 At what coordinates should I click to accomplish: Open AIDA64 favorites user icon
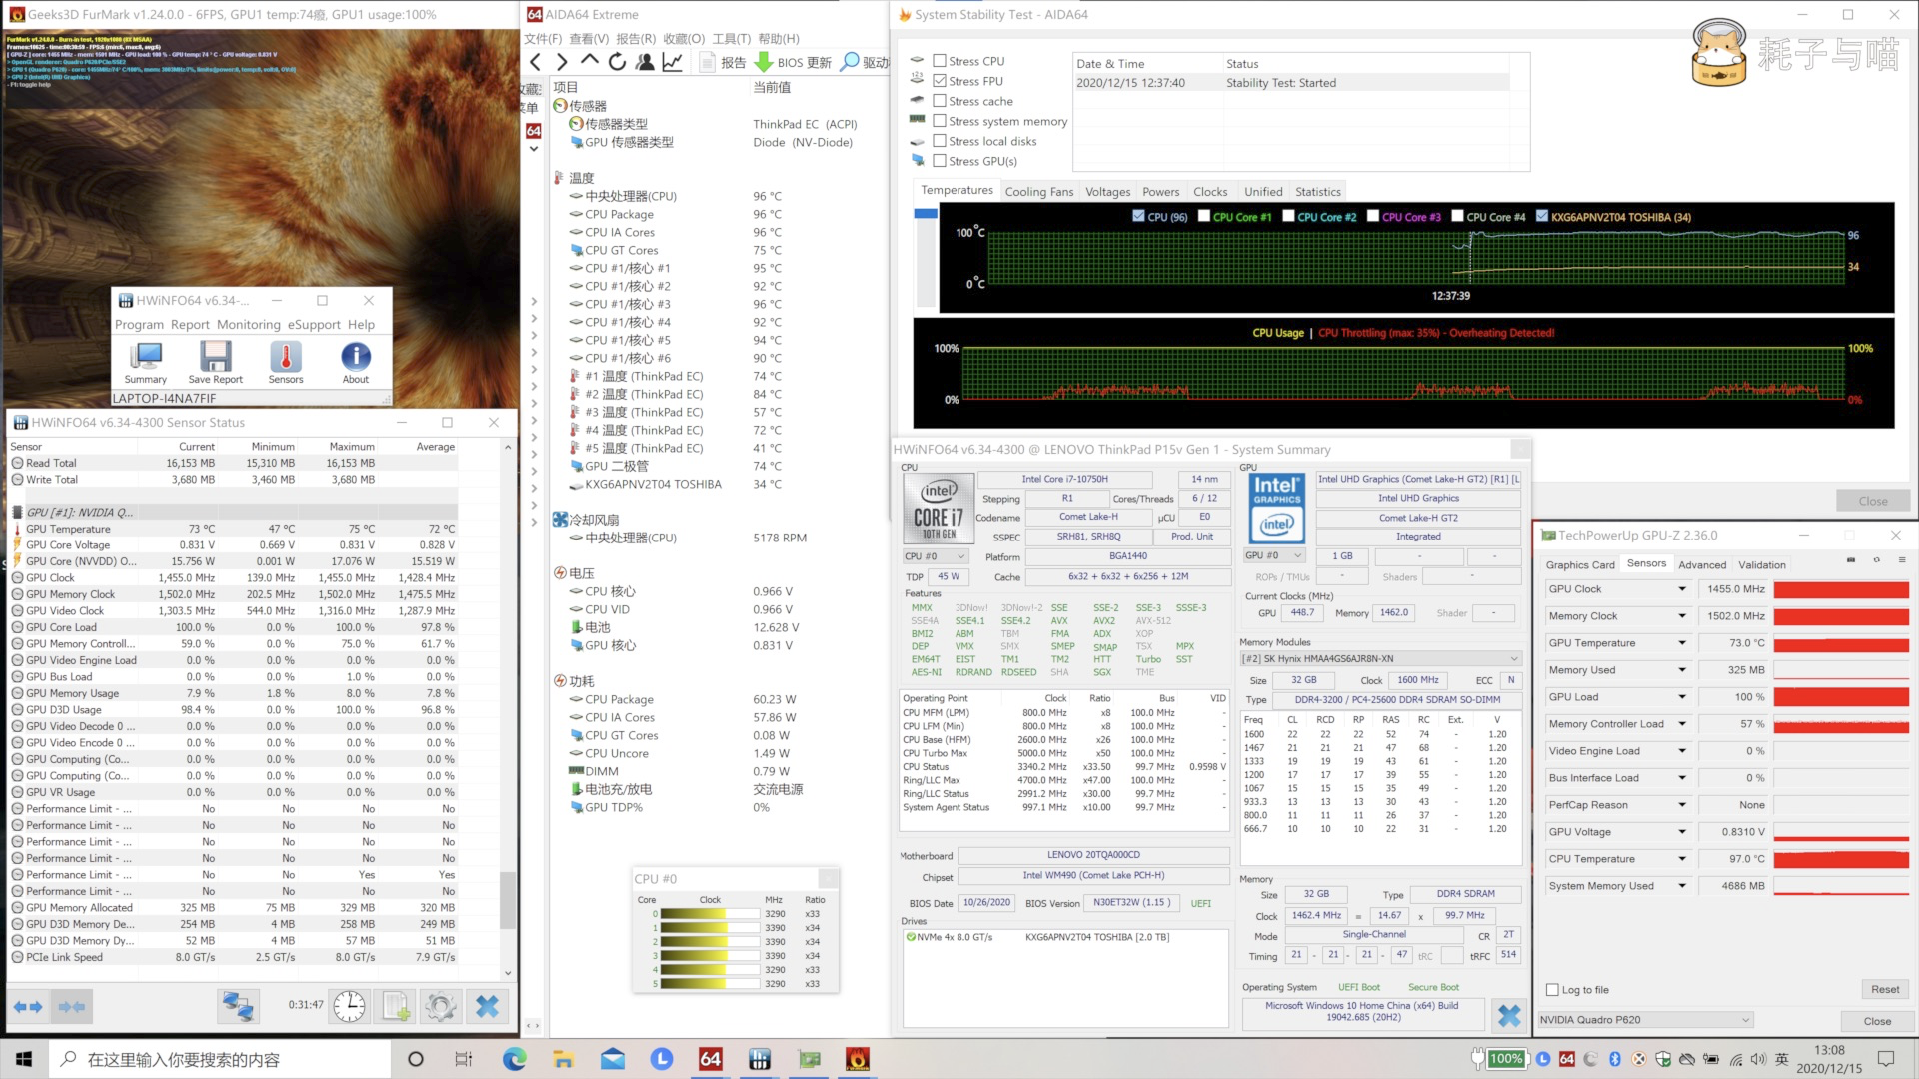[645, 62]
